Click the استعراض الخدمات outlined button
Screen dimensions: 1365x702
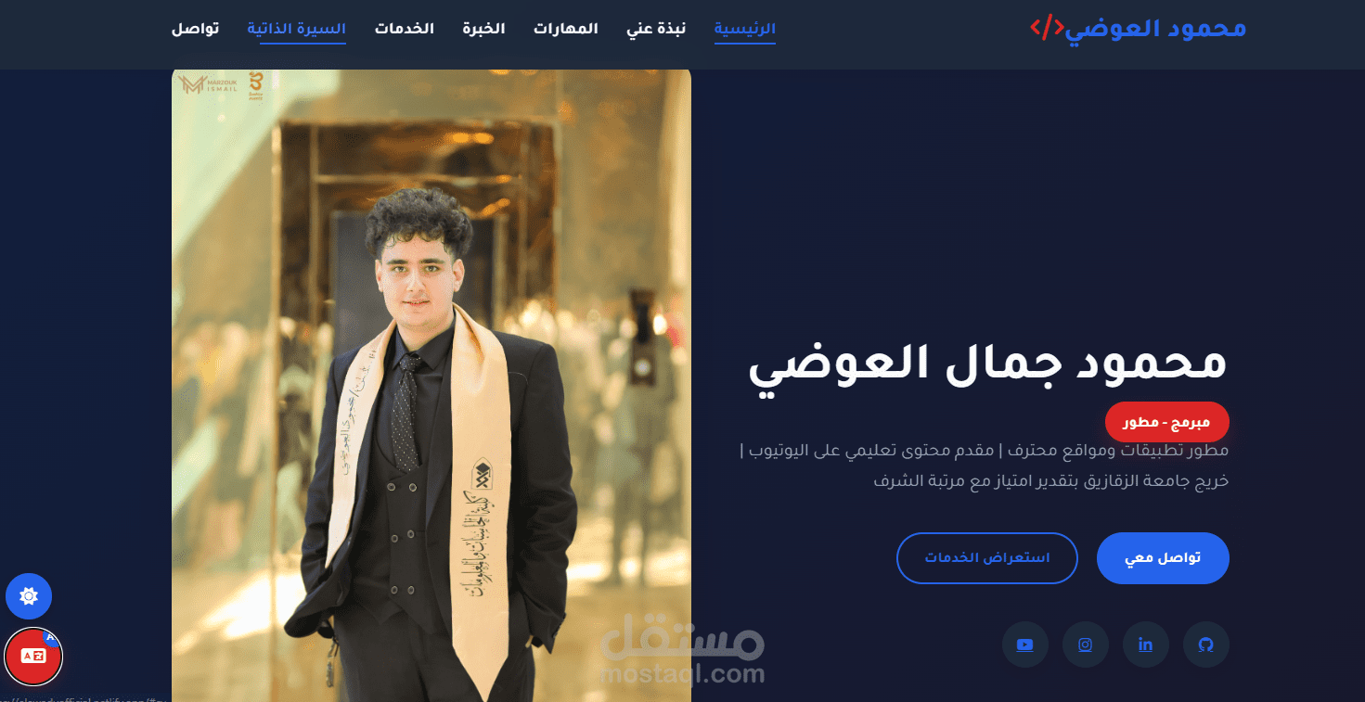(x=987, y=558)
